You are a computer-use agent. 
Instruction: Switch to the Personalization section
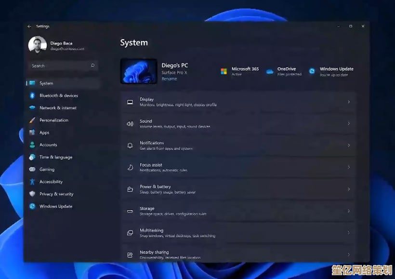(53, 120)
